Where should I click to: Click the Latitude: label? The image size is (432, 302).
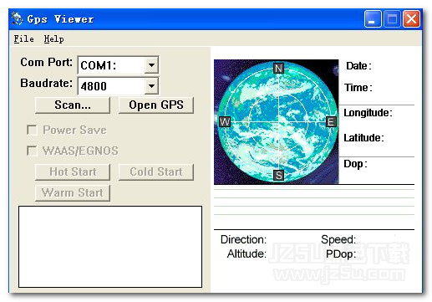click(363, 138)
